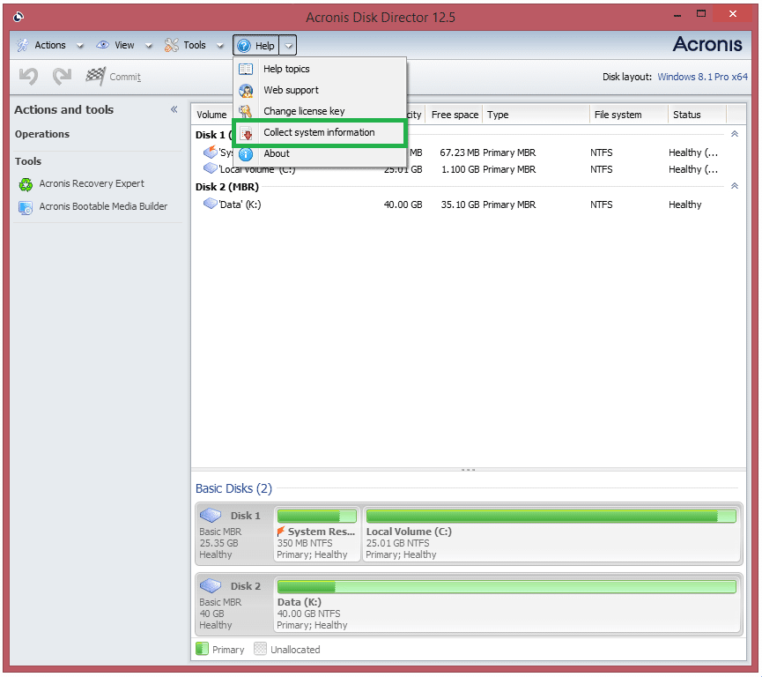The image size is (762, 677).
Task: Select Change license key menu entry
Action: pos(320,111)
